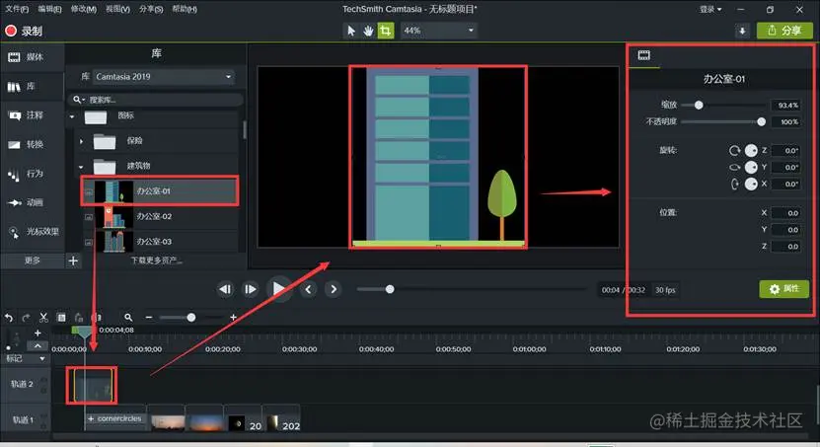Viewport: 820px width, 447px height.
Task: Open the 文件(F) menu
Action: point(17,9)
